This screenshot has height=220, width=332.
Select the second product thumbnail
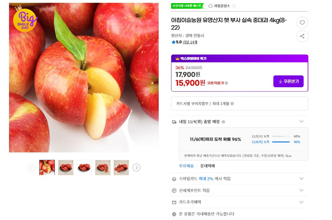[66, 168]
